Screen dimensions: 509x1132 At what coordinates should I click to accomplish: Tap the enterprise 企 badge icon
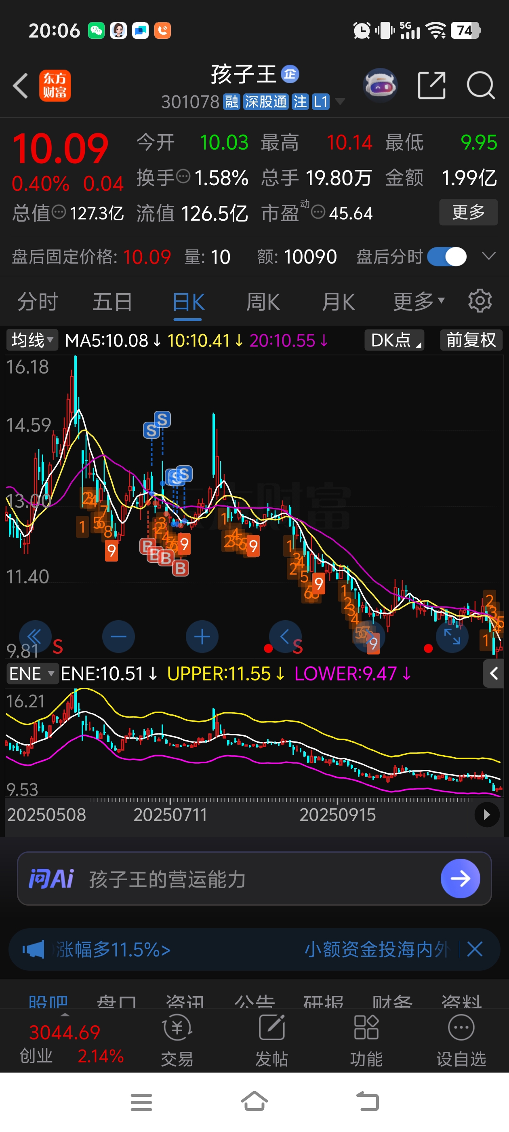[x=290, y=74]
